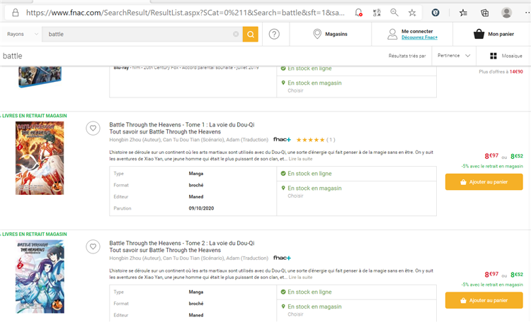Click the lock icon in address bar
This screenshot has height=322, width=531.
[16, 13]
